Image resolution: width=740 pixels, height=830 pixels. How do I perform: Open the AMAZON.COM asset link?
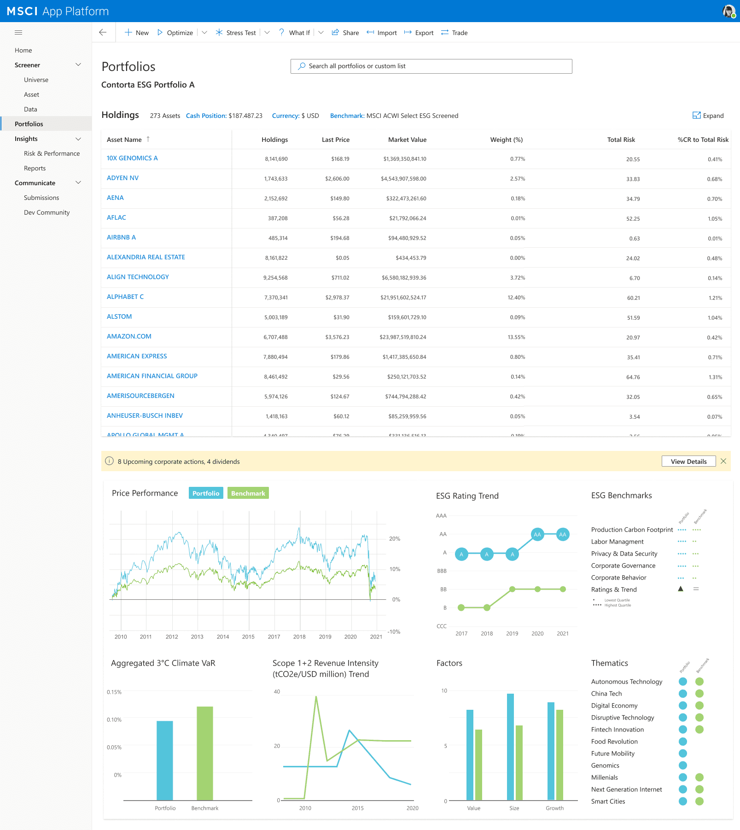click(129, 336)
